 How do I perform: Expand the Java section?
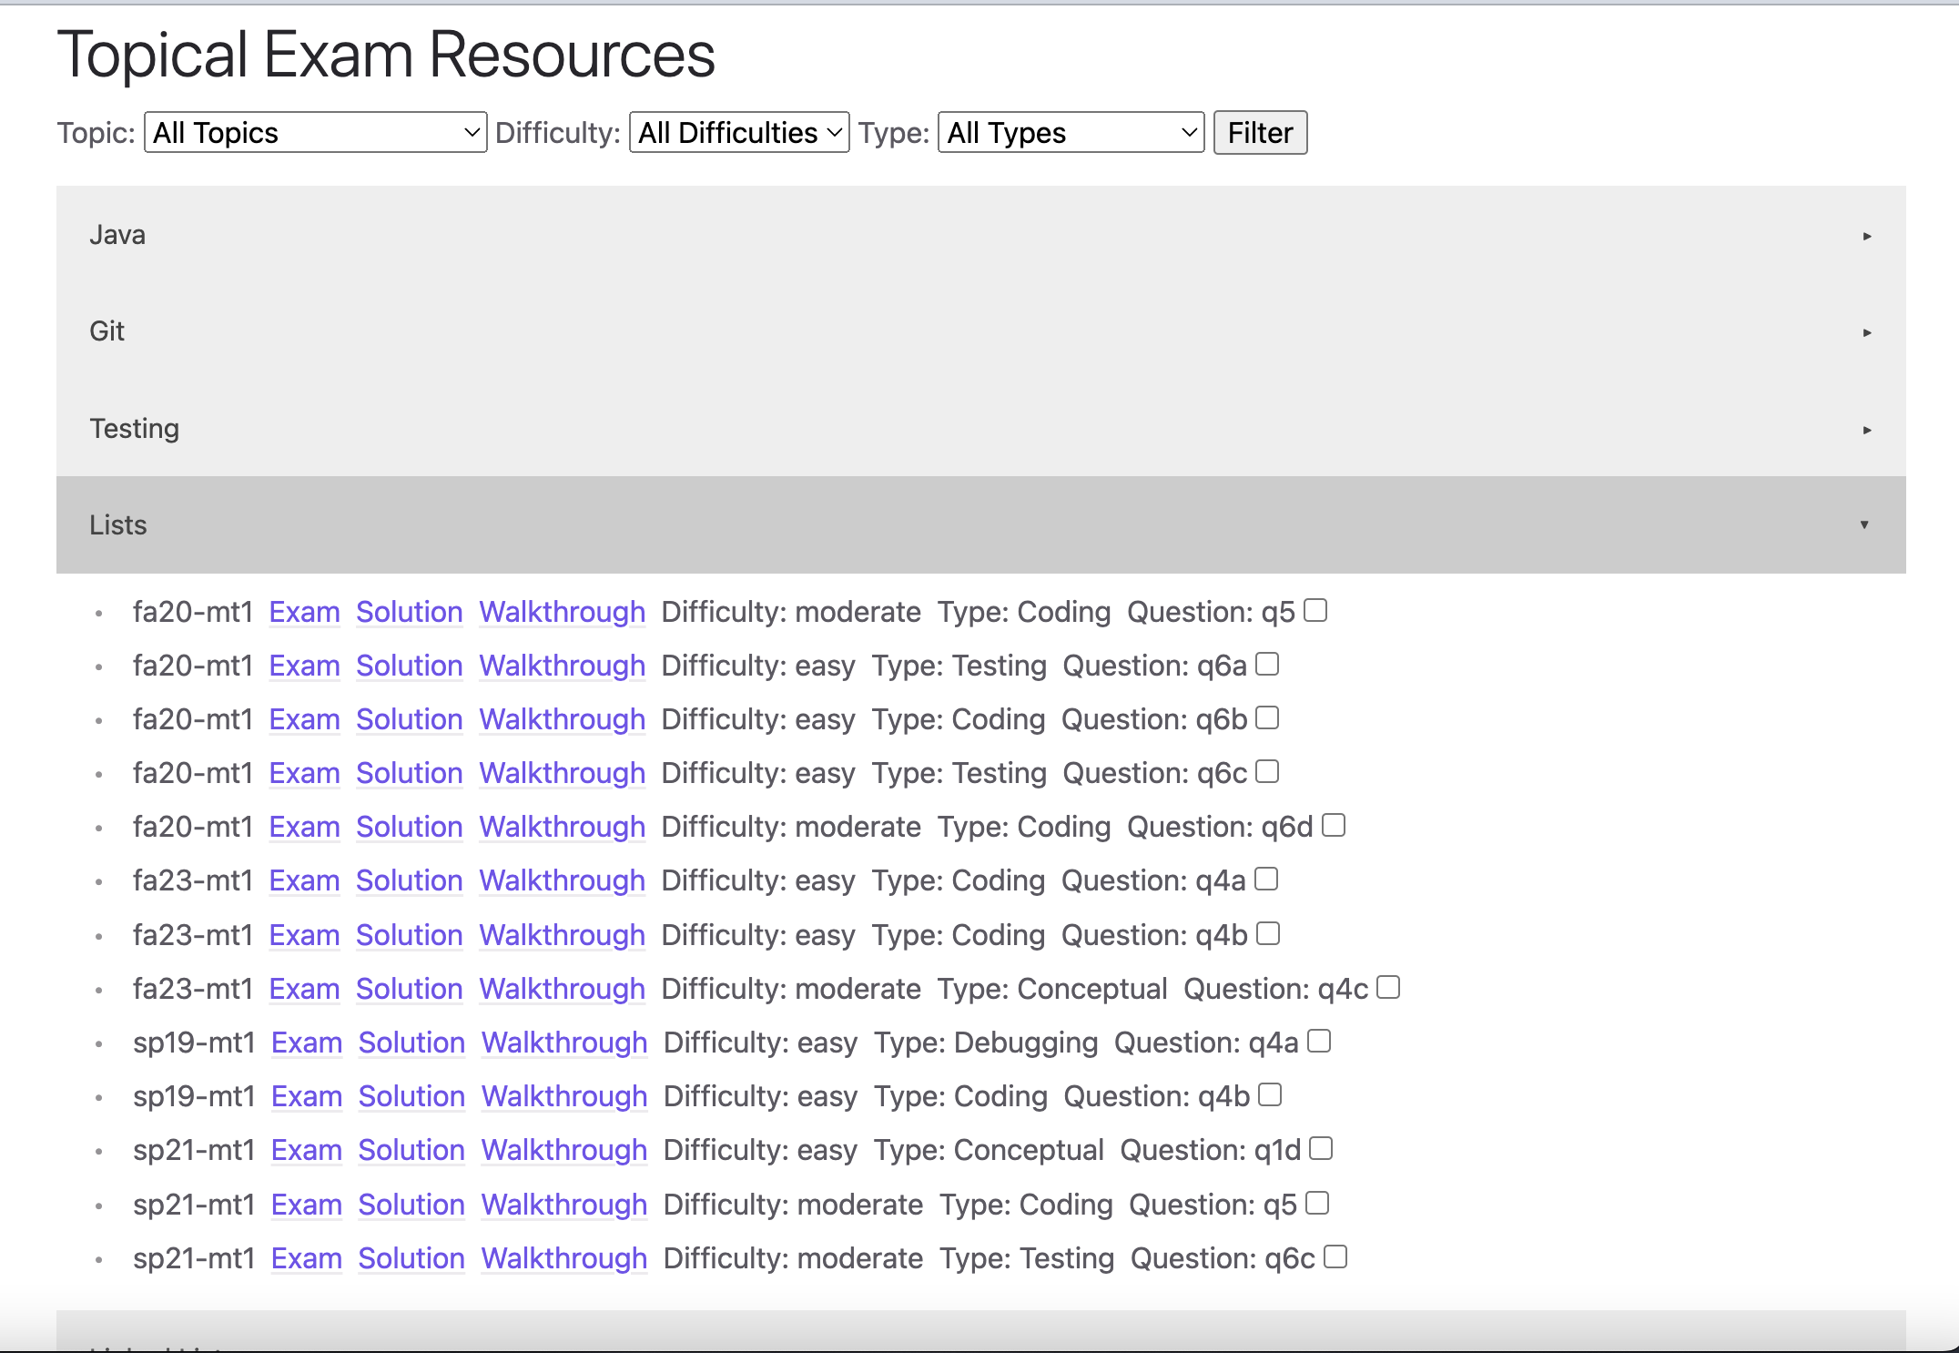pyautogui.click(x=979, y=235)
